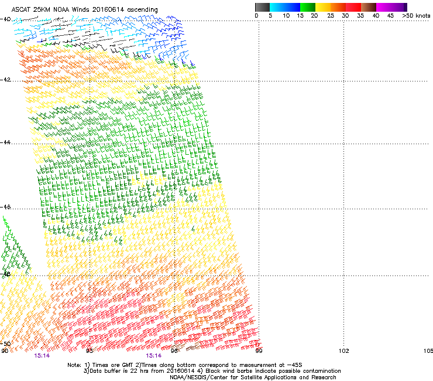Click the '-42' latitude axis label

(5, 79)
